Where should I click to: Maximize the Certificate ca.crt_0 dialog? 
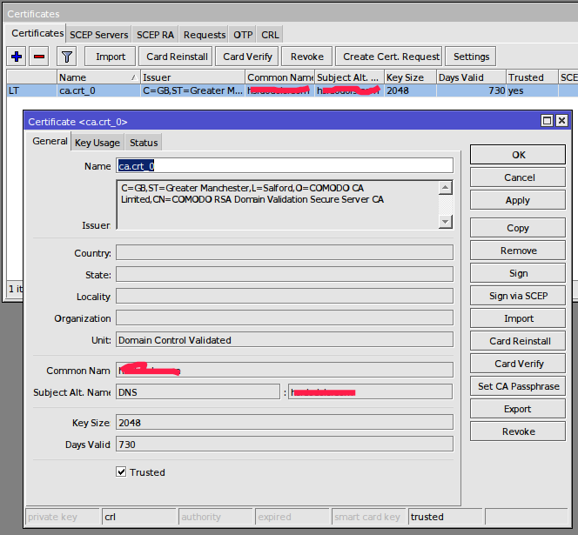(547, 121)
